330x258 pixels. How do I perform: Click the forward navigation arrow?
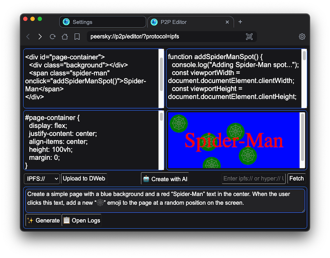pyautogui.click(x=40, y=37)
